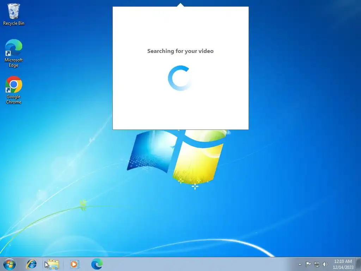Open the Action Center flag icon
Screen dimensions: 361x271
[308, 264]
